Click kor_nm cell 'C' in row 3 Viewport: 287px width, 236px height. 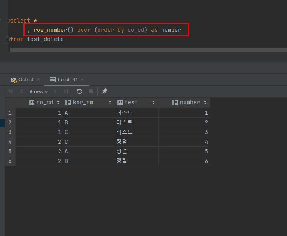(x=89, y=132)
